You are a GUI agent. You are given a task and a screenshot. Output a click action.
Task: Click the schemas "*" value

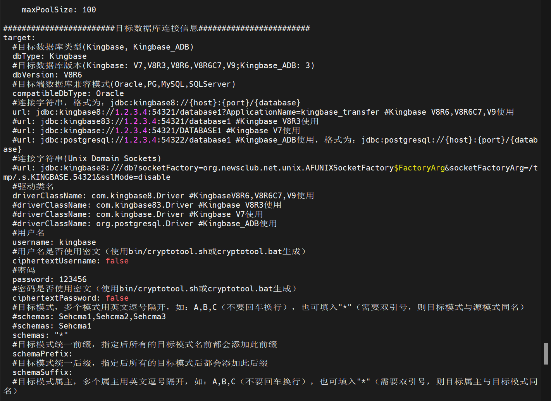61,335
